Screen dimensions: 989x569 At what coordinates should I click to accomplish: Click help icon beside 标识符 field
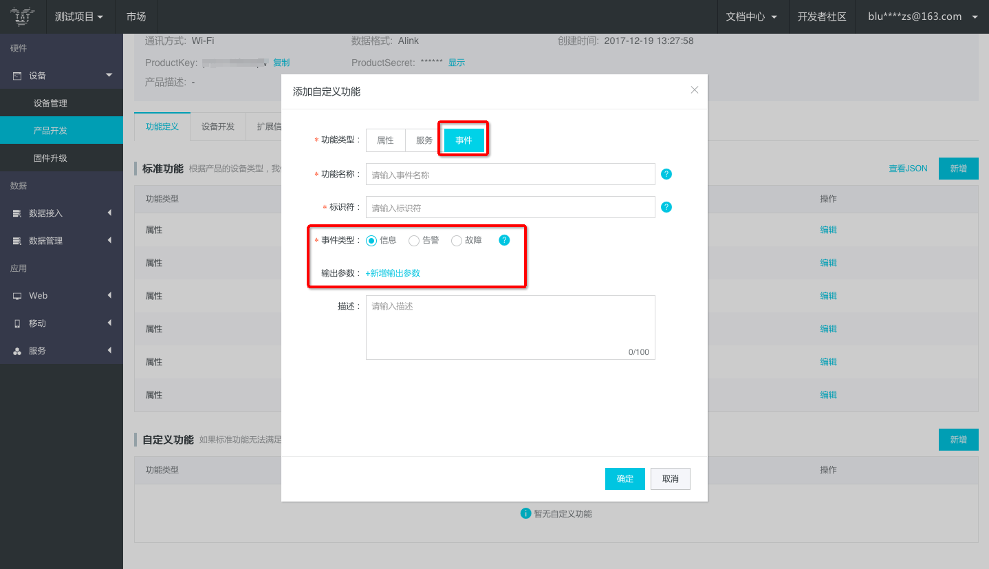[x=666, y=207]
